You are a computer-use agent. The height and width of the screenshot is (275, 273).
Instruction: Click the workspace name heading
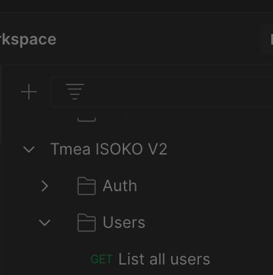coord(28,39)
